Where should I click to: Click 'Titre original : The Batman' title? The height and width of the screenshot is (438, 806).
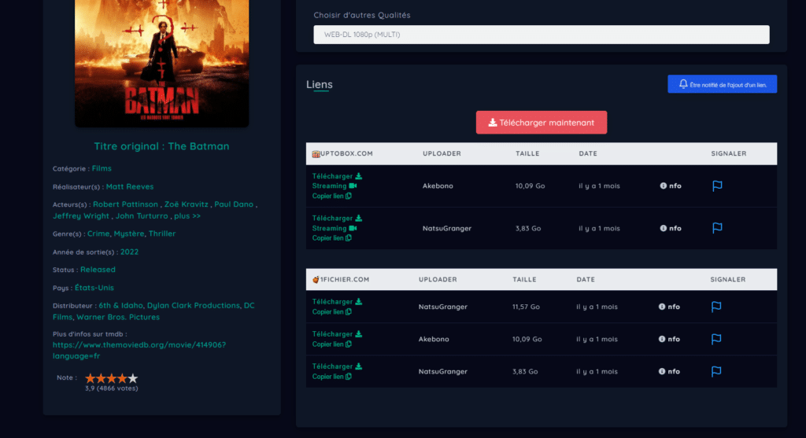click(161, 146)
